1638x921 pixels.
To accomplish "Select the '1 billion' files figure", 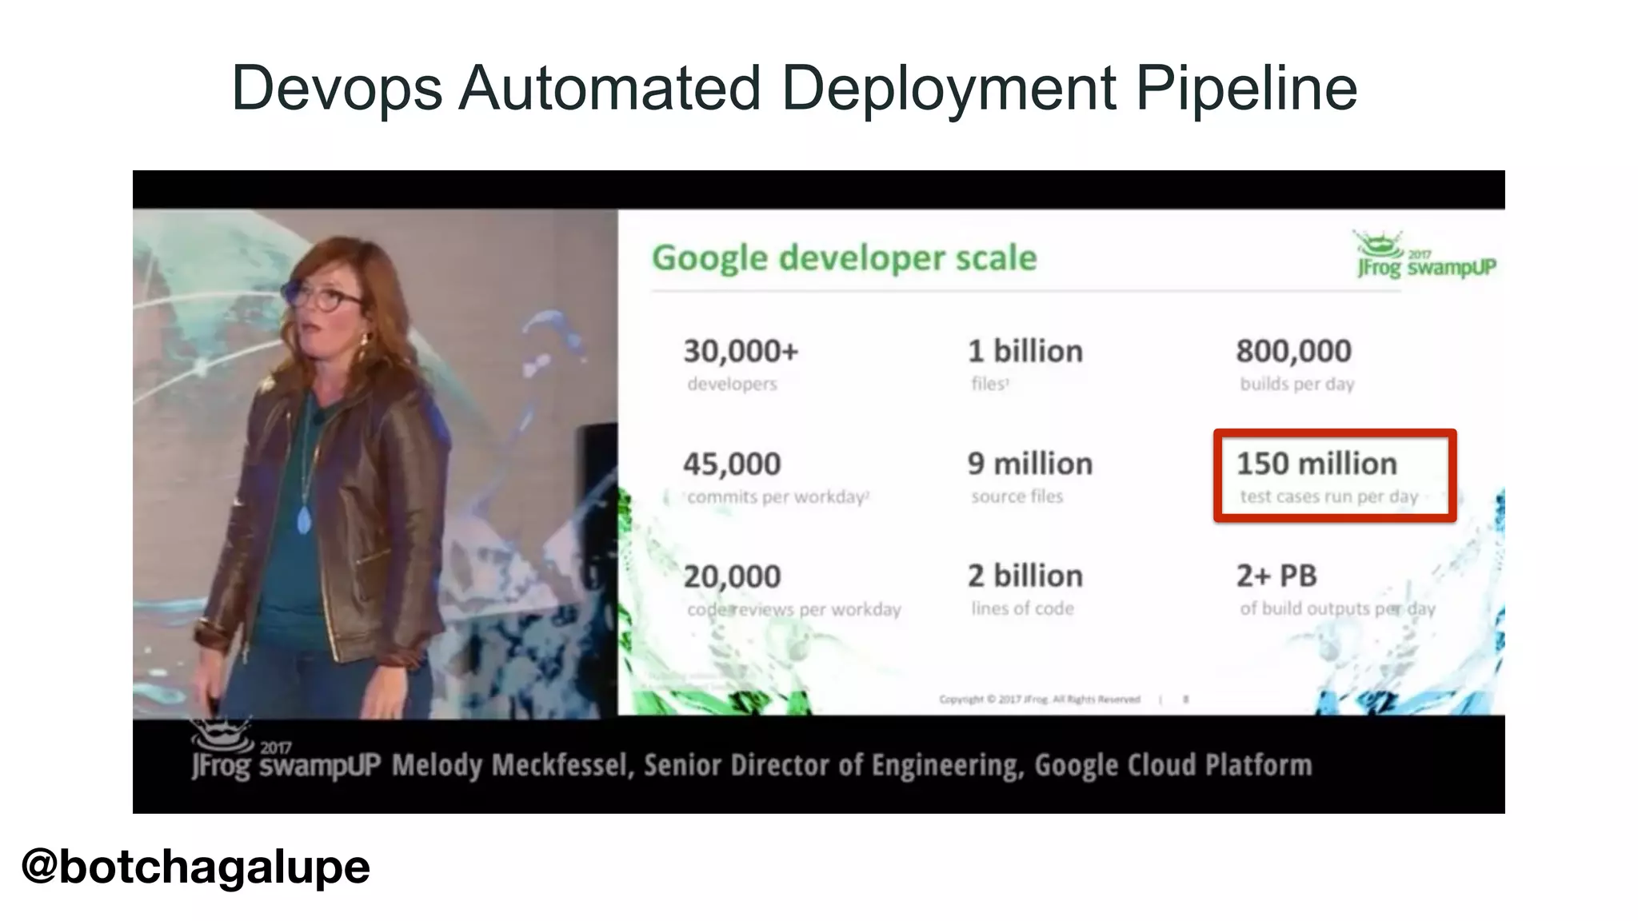I will coord(1025,351).
